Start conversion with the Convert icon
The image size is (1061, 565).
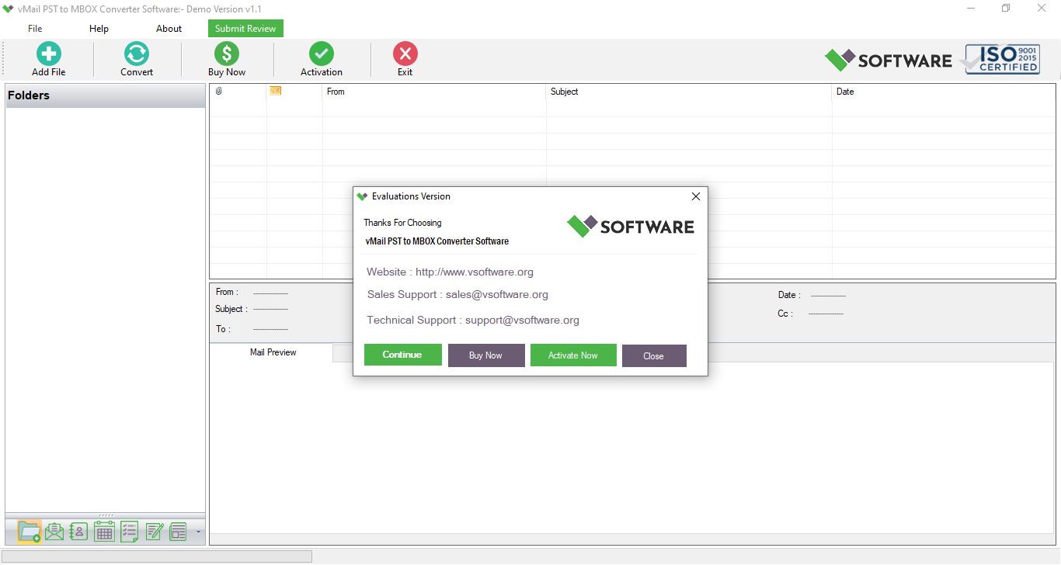coord(137,54)
